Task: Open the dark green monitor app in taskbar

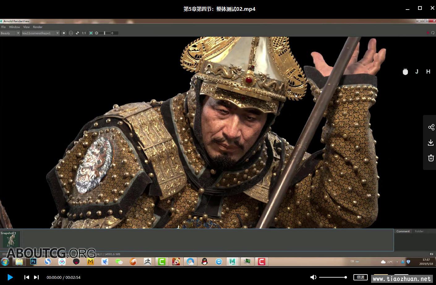Action: point(247,262)
